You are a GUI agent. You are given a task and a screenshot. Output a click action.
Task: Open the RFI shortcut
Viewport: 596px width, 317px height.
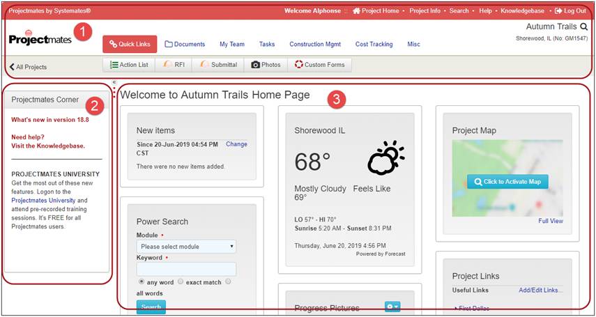pos(174,65)
